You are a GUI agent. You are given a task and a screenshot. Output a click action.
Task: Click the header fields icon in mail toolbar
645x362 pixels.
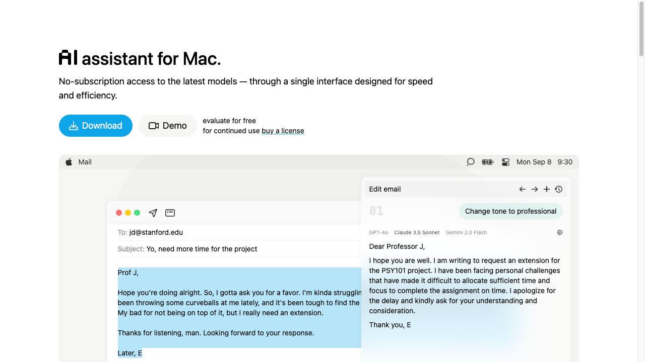(x=170, y=213)
